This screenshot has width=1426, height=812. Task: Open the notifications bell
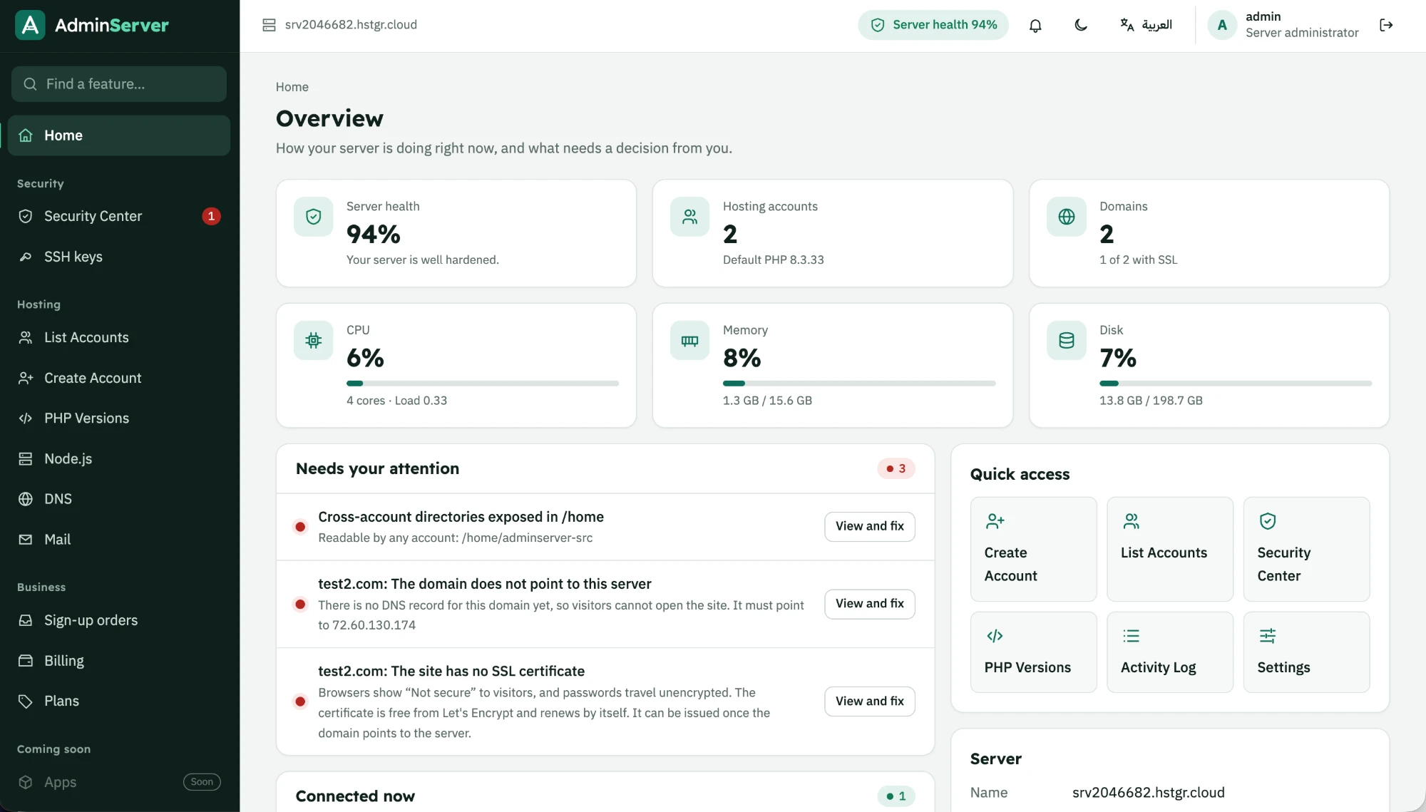[x=1035, y=26]
